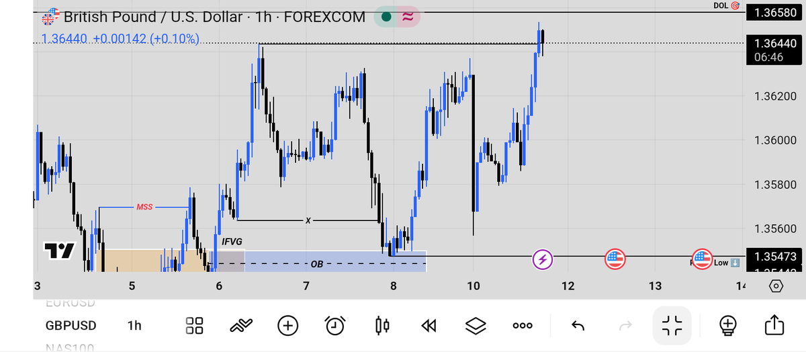
Task: Tap the date 8 on the time axis
Action: [x=394, y=286]
